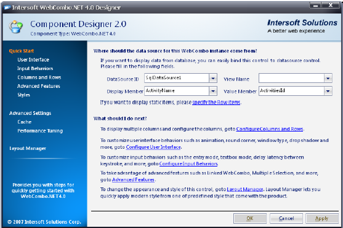Select Quick Start in the sidebar
The height and width of the screenshot is (228, 343).
coord(22,51)
